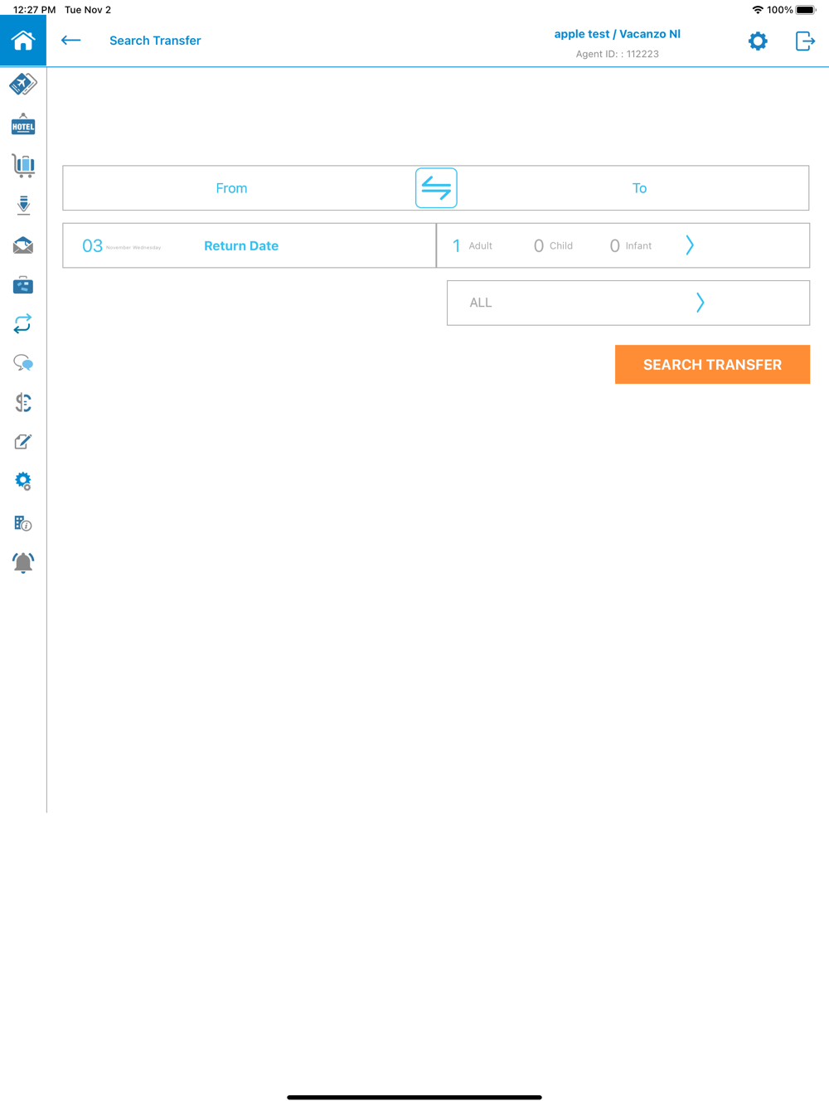Open the briefcase sidebar icon
829x1106 pixels.
[x=23, y=285]
